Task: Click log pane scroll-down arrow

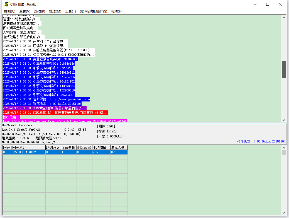Action: (284, 120)
